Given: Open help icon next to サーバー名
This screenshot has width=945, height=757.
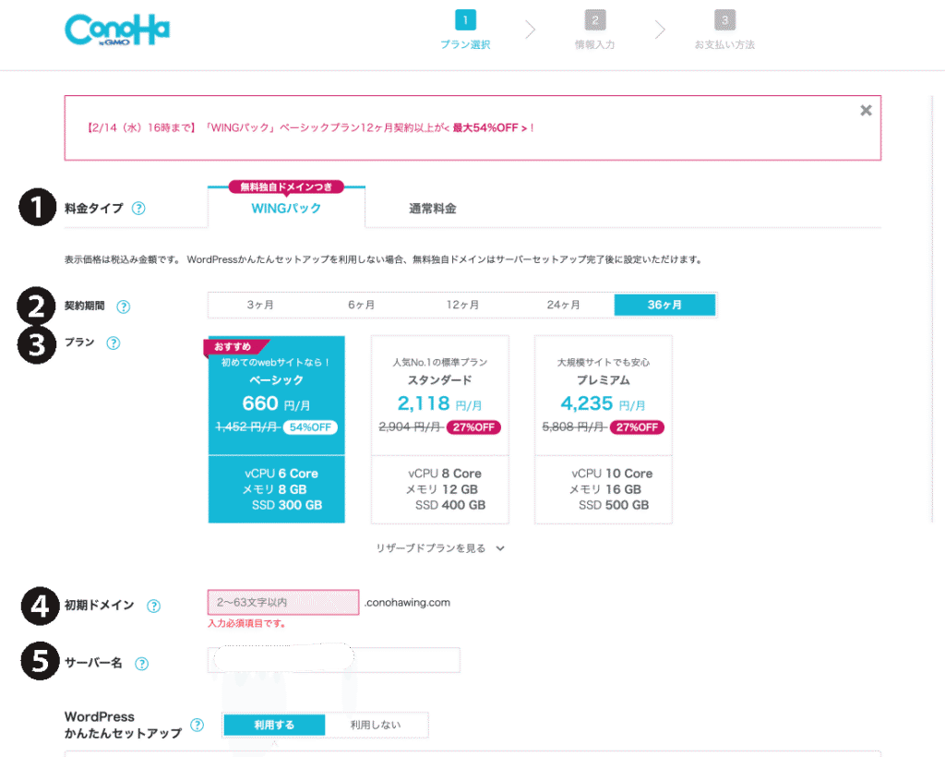Looking at the screenshot, I should tap(142, 663).
